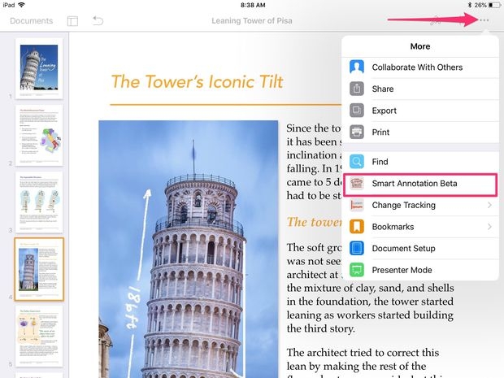504x378 pixels.
Task: Open Document Setup
Action: (420, 249)
